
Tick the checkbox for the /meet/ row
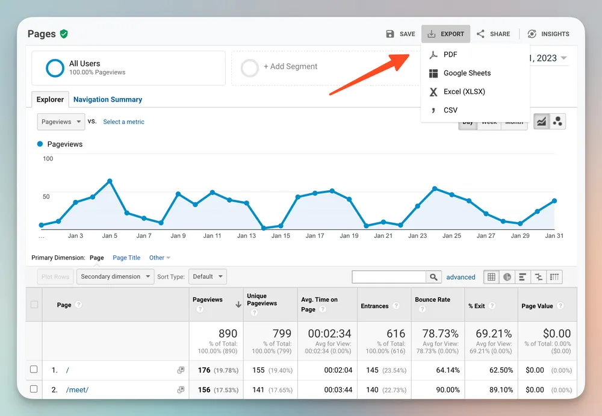[34, 390]
